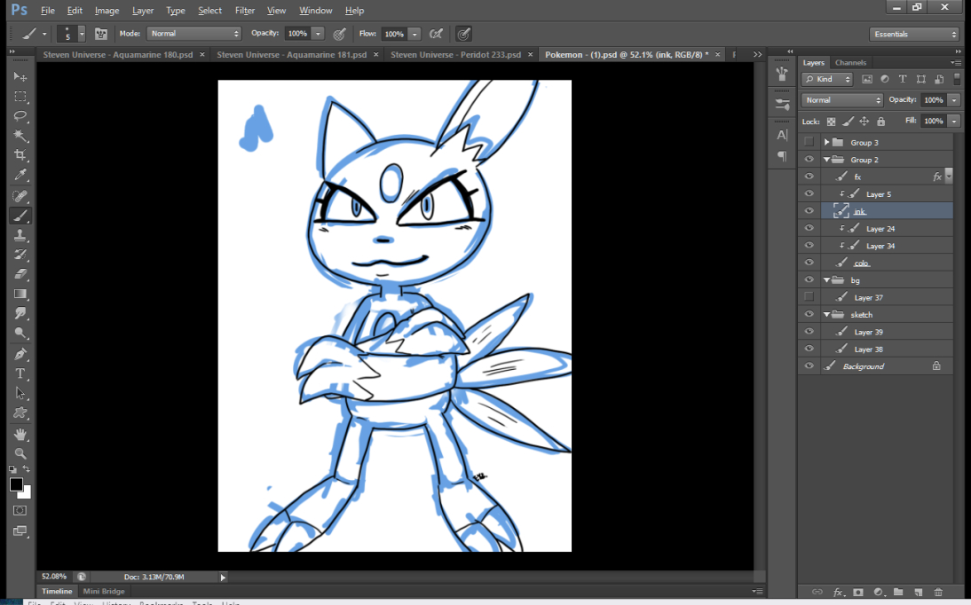Hide the Background layer
971x605 pixels.
pyautogui.click(x=809, y=366)
